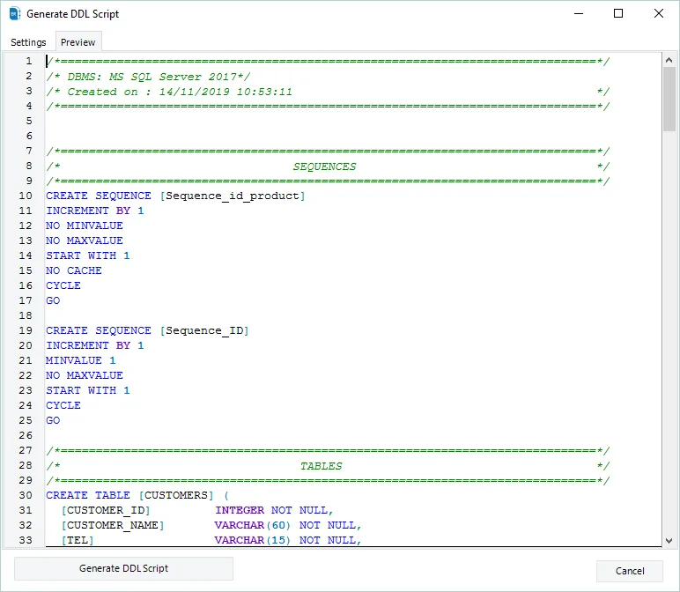Viewport: 680px width, 592px height.
Task: Close the Generate DDL Script window
Action: coord(659,13)
